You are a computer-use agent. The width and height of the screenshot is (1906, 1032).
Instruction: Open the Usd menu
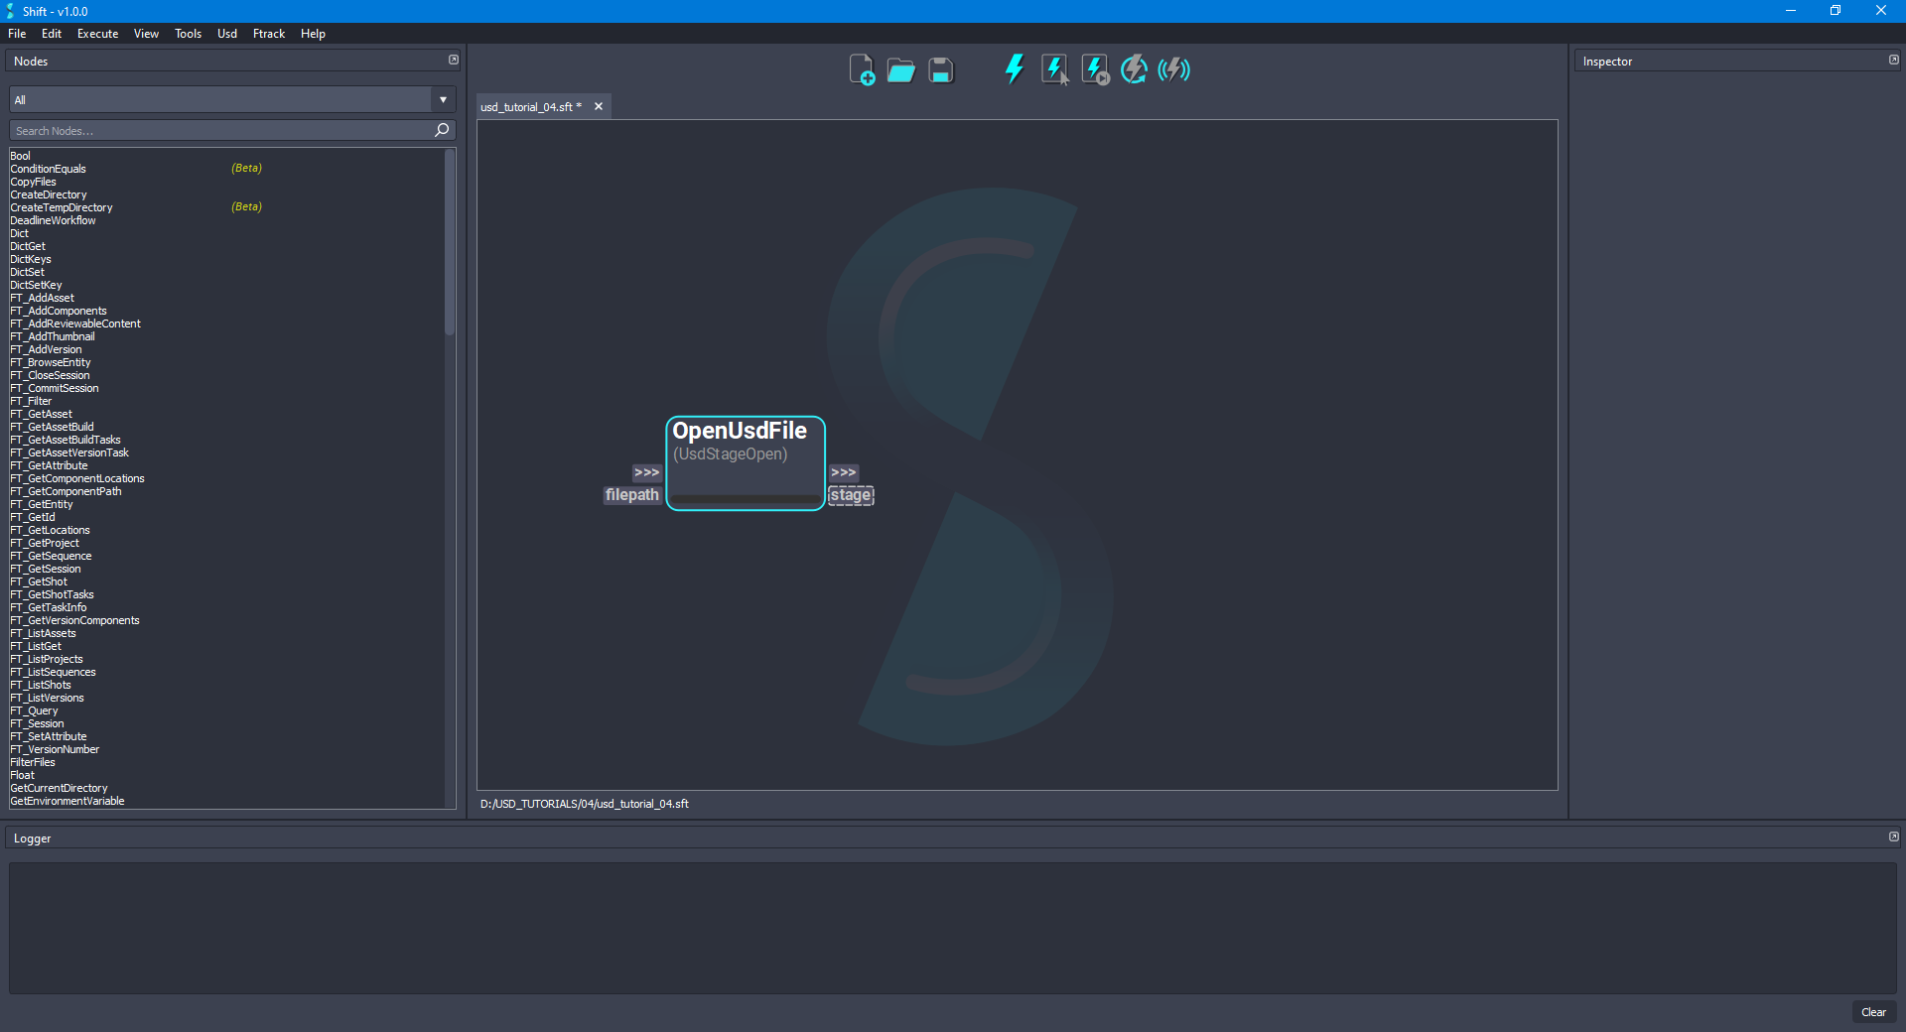226,33
